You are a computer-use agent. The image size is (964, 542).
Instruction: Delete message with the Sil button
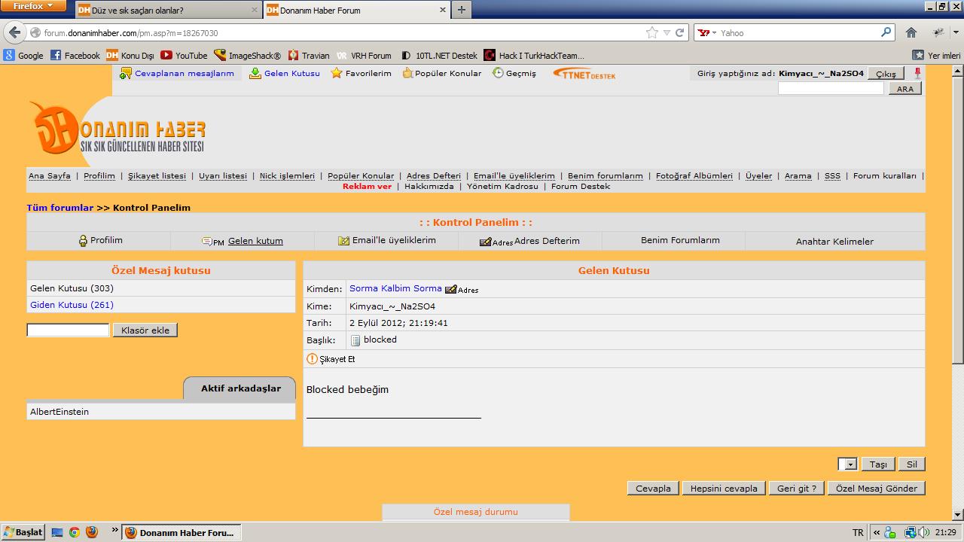911,464
